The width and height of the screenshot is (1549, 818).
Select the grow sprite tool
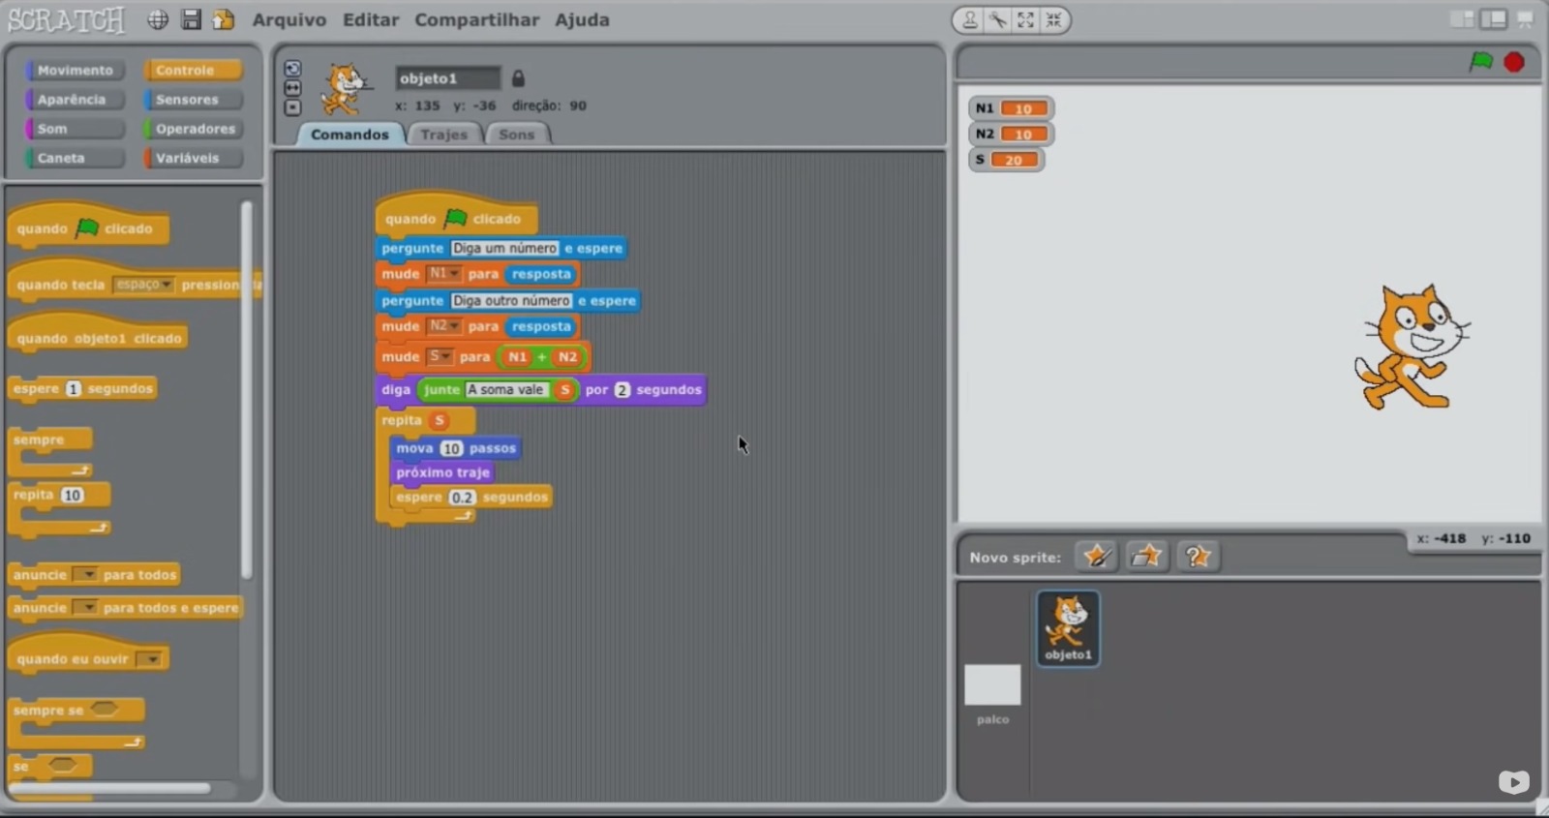(x=1026, y=19)
